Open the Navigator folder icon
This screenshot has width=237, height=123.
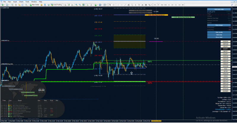19,5
